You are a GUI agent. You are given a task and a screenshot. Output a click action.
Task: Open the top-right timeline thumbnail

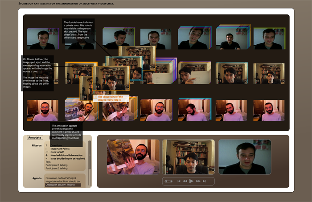tap(269, 39)
